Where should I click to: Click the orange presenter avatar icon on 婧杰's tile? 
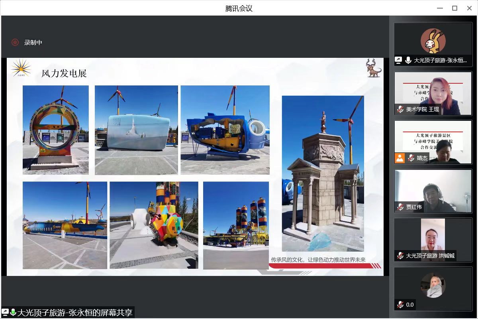pyautogui.click(x=400, y=158)
